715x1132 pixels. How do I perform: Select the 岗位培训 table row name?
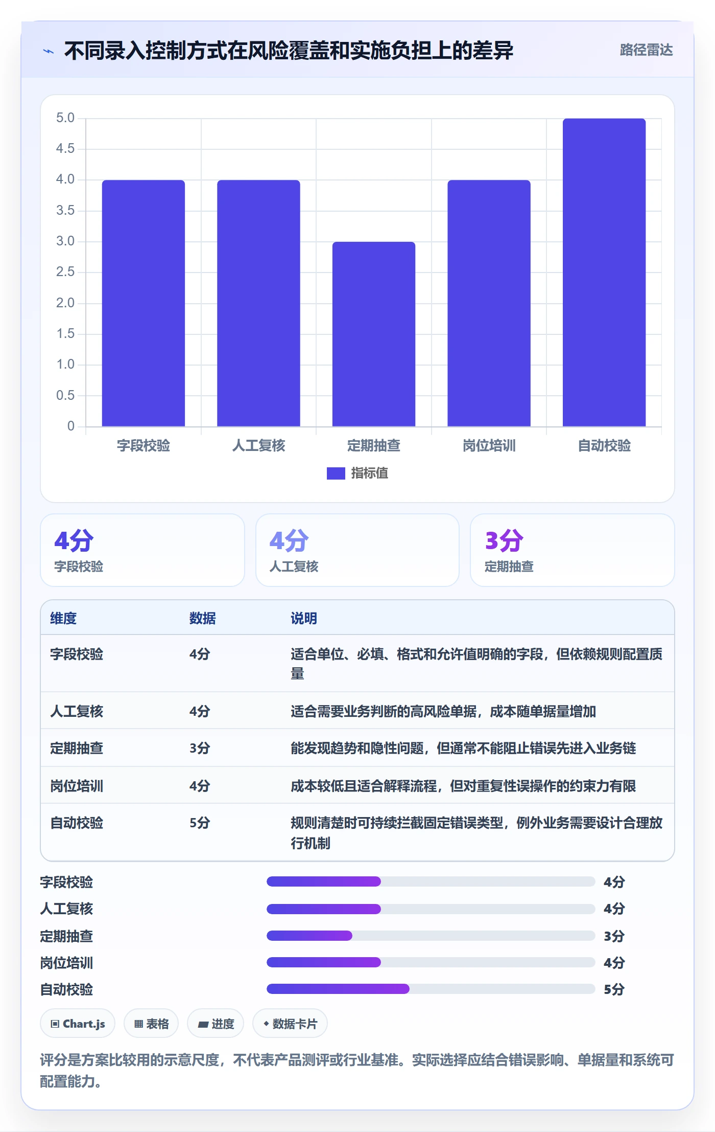click(77, 786)
